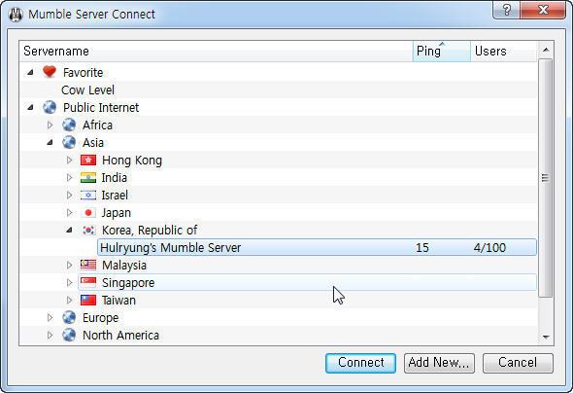
Task: Expand the North America region
Action: click(x=51, y=335)
